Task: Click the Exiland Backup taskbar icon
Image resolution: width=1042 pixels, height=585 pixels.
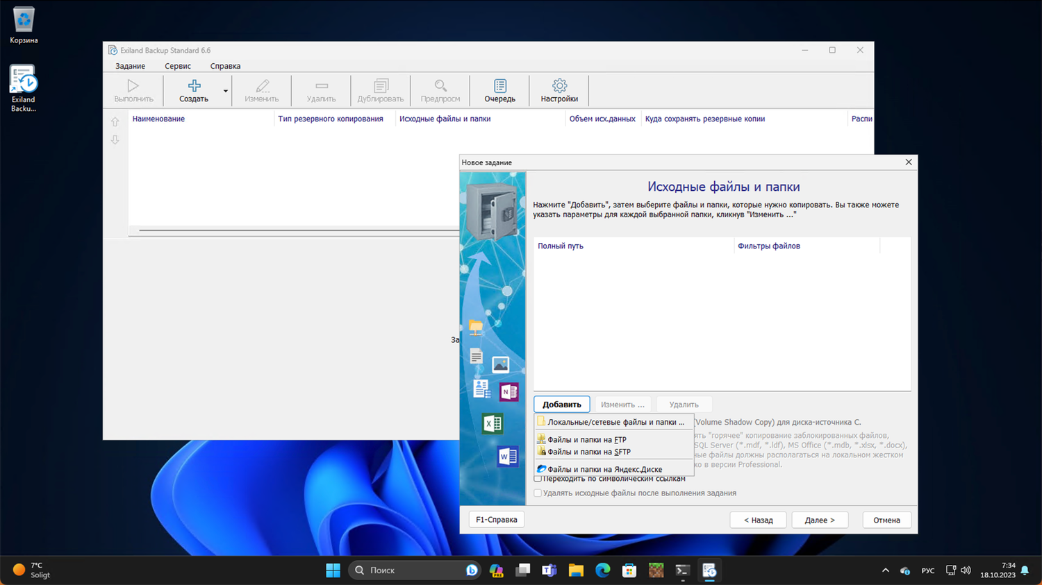Action: [709, 570]
